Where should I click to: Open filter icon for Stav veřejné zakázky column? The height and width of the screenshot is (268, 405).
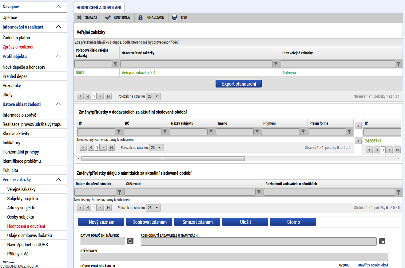(399, 64)
